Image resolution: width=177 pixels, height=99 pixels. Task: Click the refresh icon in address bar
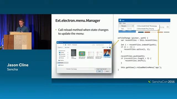pyautogui.click(x=94, y=45)
